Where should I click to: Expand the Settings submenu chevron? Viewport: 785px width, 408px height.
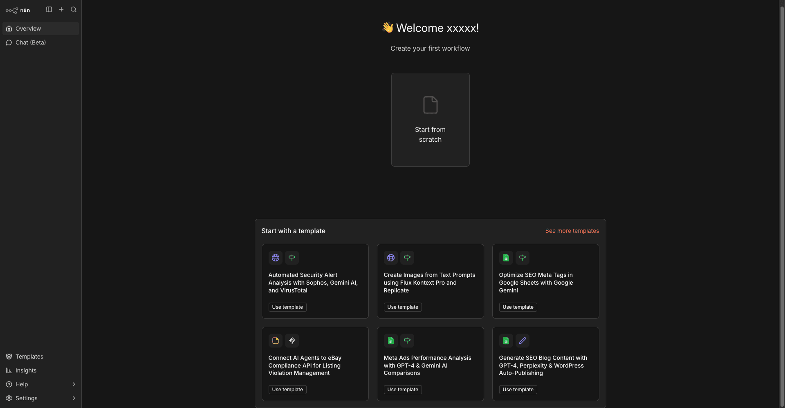tap(74, 398)
